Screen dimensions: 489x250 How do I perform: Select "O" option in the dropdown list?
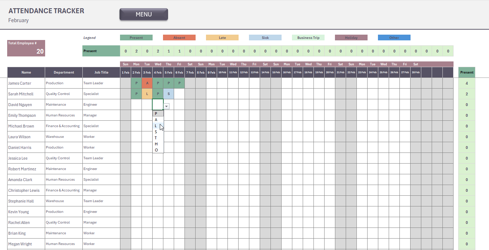tap(158, 150)
